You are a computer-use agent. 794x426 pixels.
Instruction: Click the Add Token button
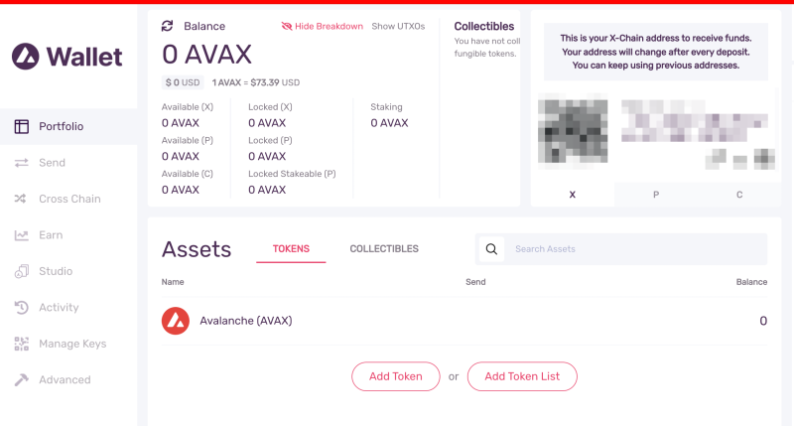395,376
